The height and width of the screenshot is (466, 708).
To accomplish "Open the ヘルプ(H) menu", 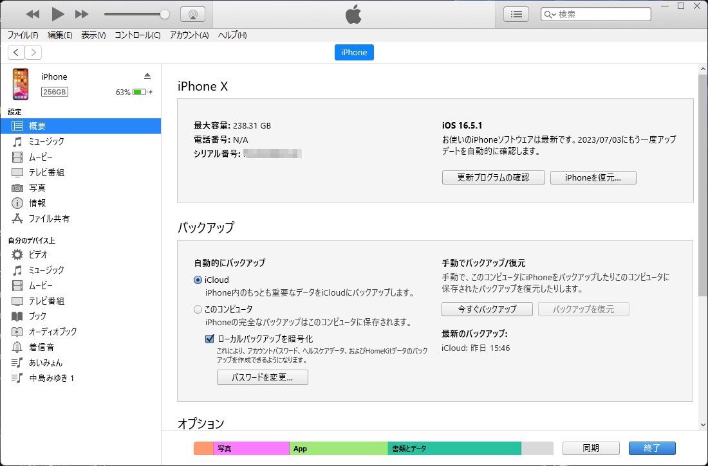I will (x=232, y=35).
